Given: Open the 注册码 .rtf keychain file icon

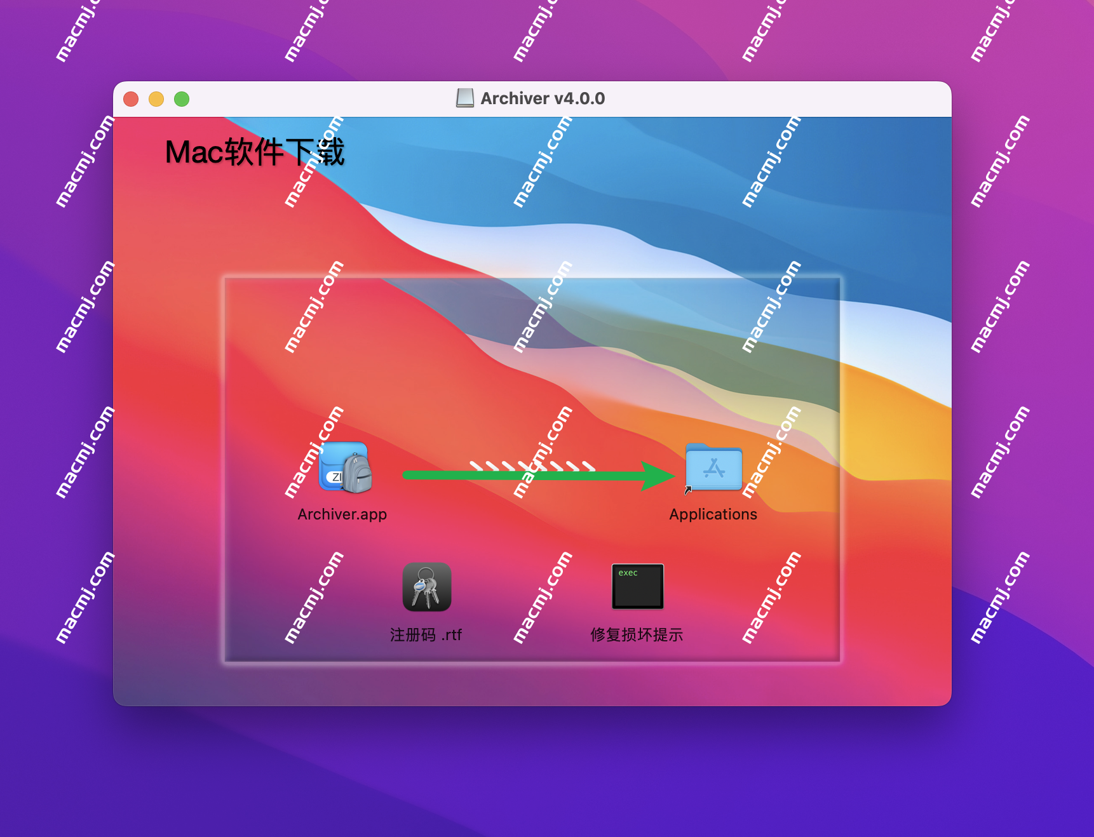Looking at the screenshot, I should point(427,587).
